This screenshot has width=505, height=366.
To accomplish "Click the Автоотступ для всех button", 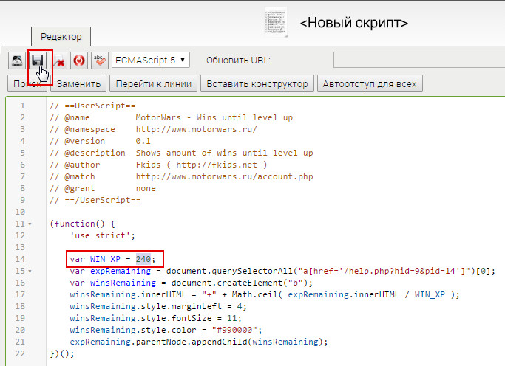I will click(x=370, y=84).
